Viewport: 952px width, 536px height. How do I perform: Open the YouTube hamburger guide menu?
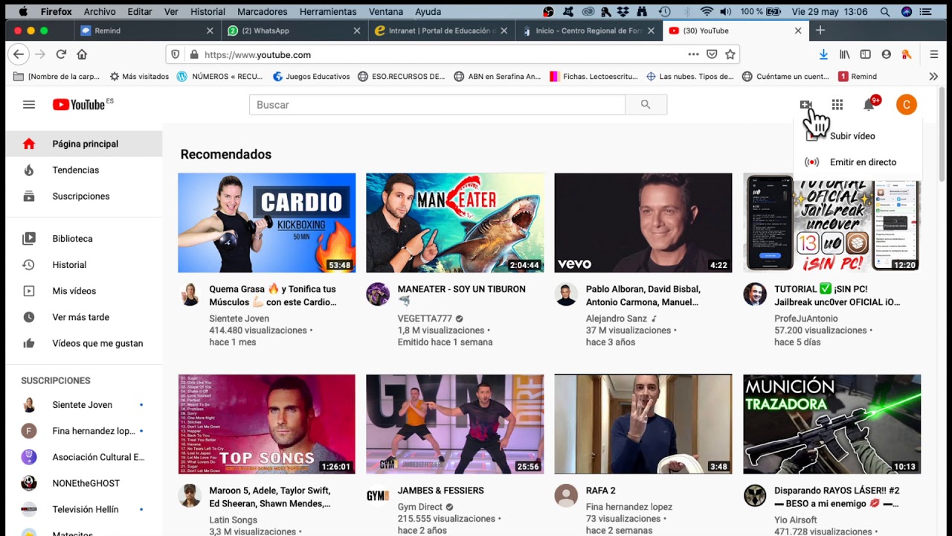coord(29,105)
